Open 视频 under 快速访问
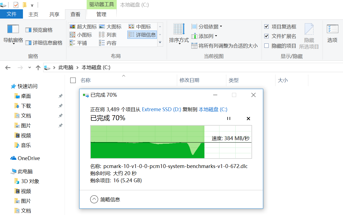The width and height of the screenshot is (343, 215). pyautogui.click(x=23, y=136)
